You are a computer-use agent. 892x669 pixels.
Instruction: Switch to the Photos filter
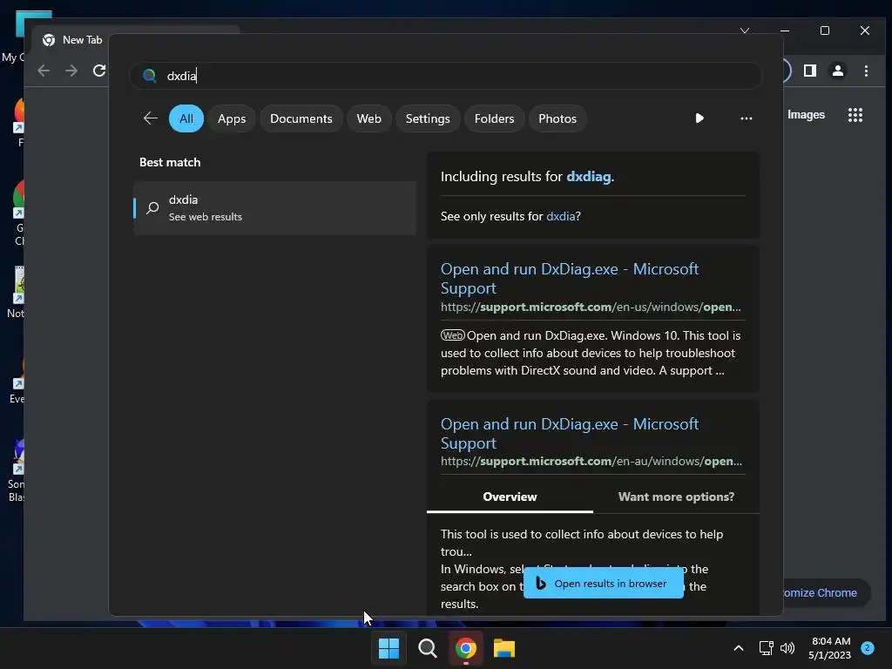click(x=557, y=118)
